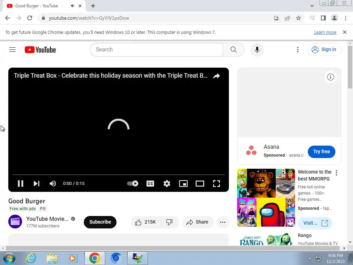Screen dimensions: 353x265
Task: Toggle the autoplay switch in player
Action: [x=133, y=184]
